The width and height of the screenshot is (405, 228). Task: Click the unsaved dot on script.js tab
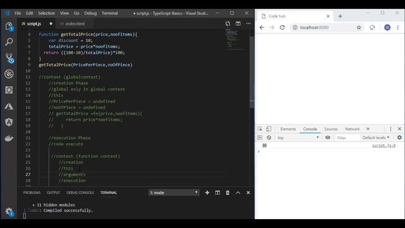pos(51,23)
